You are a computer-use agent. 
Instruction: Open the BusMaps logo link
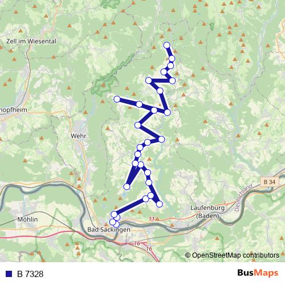258,273
